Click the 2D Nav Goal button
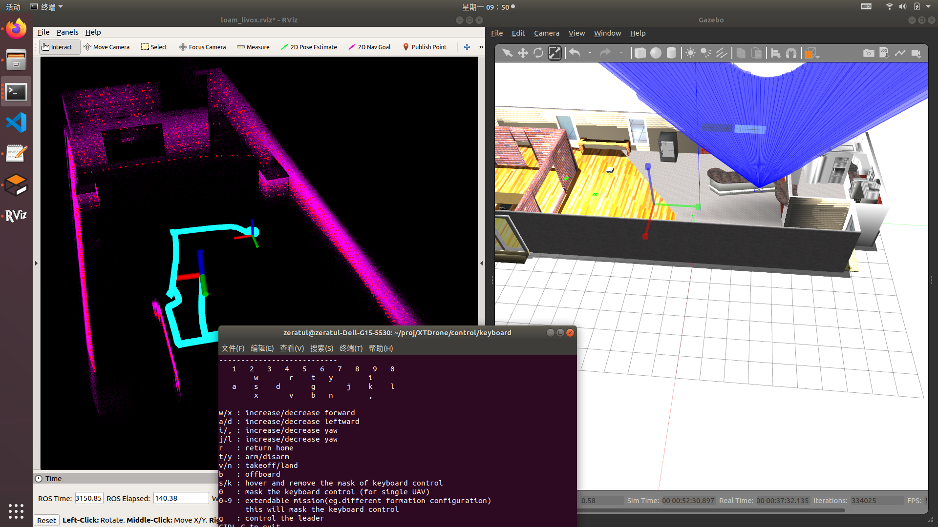The image size is (938, 527). point(369,47)
